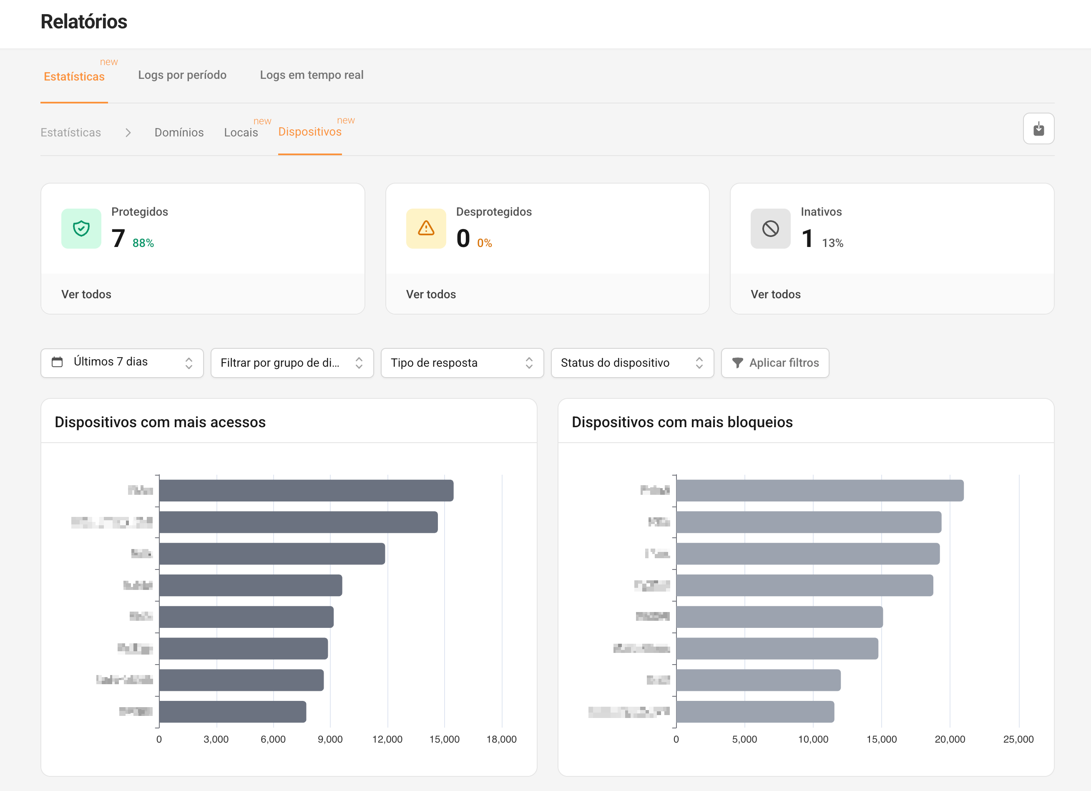1091x791 pixels.
Task: Select the Locais sub-tab
Action: [x=241, y=133]
